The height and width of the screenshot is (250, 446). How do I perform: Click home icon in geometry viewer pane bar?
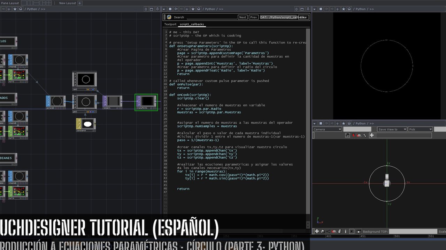(x=349, y=123)
